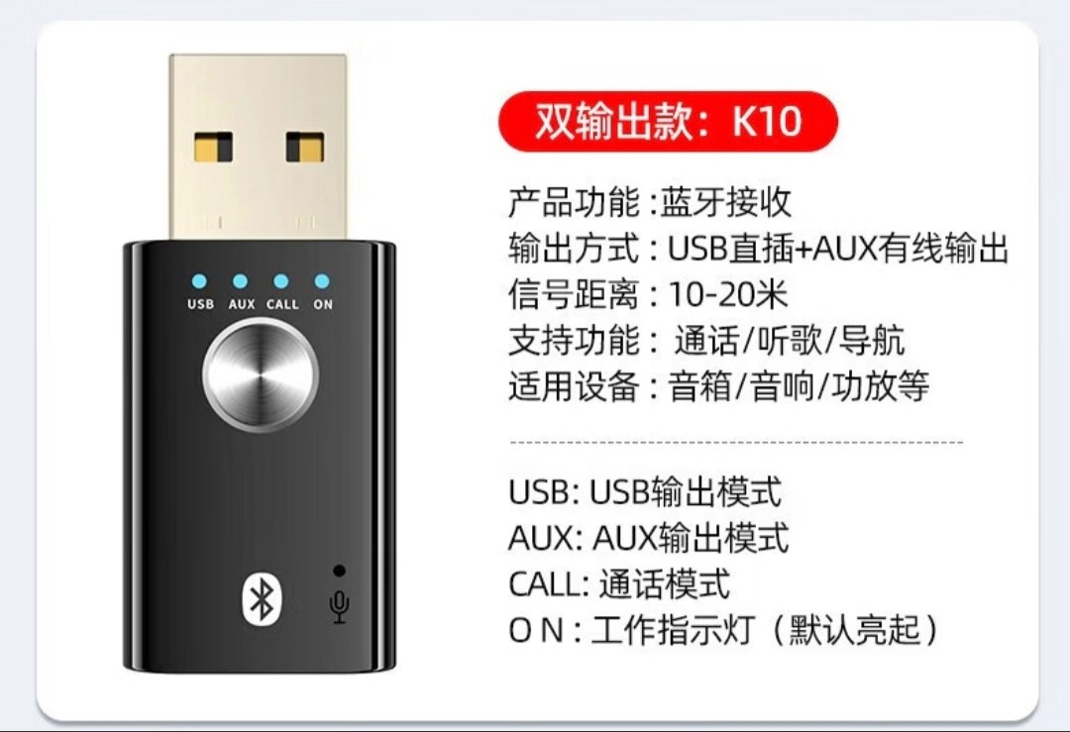Screen dimensions: 1070x732
Task: Click the USB输出模式 description line
Action: pyautogui.click(x=645, y=491)
